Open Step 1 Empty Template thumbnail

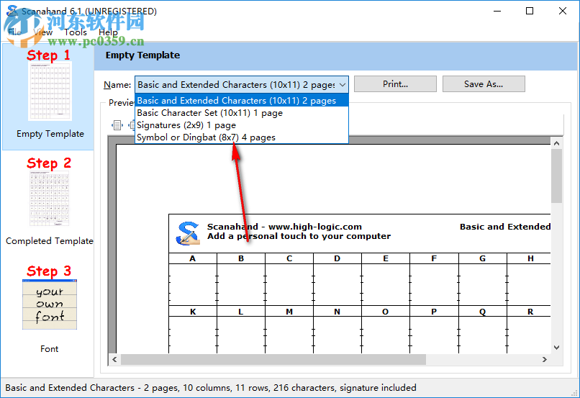pos(50,91)
